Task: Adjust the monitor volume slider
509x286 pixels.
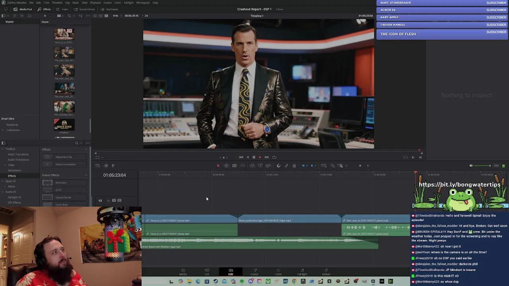Action: click(483, 166)
